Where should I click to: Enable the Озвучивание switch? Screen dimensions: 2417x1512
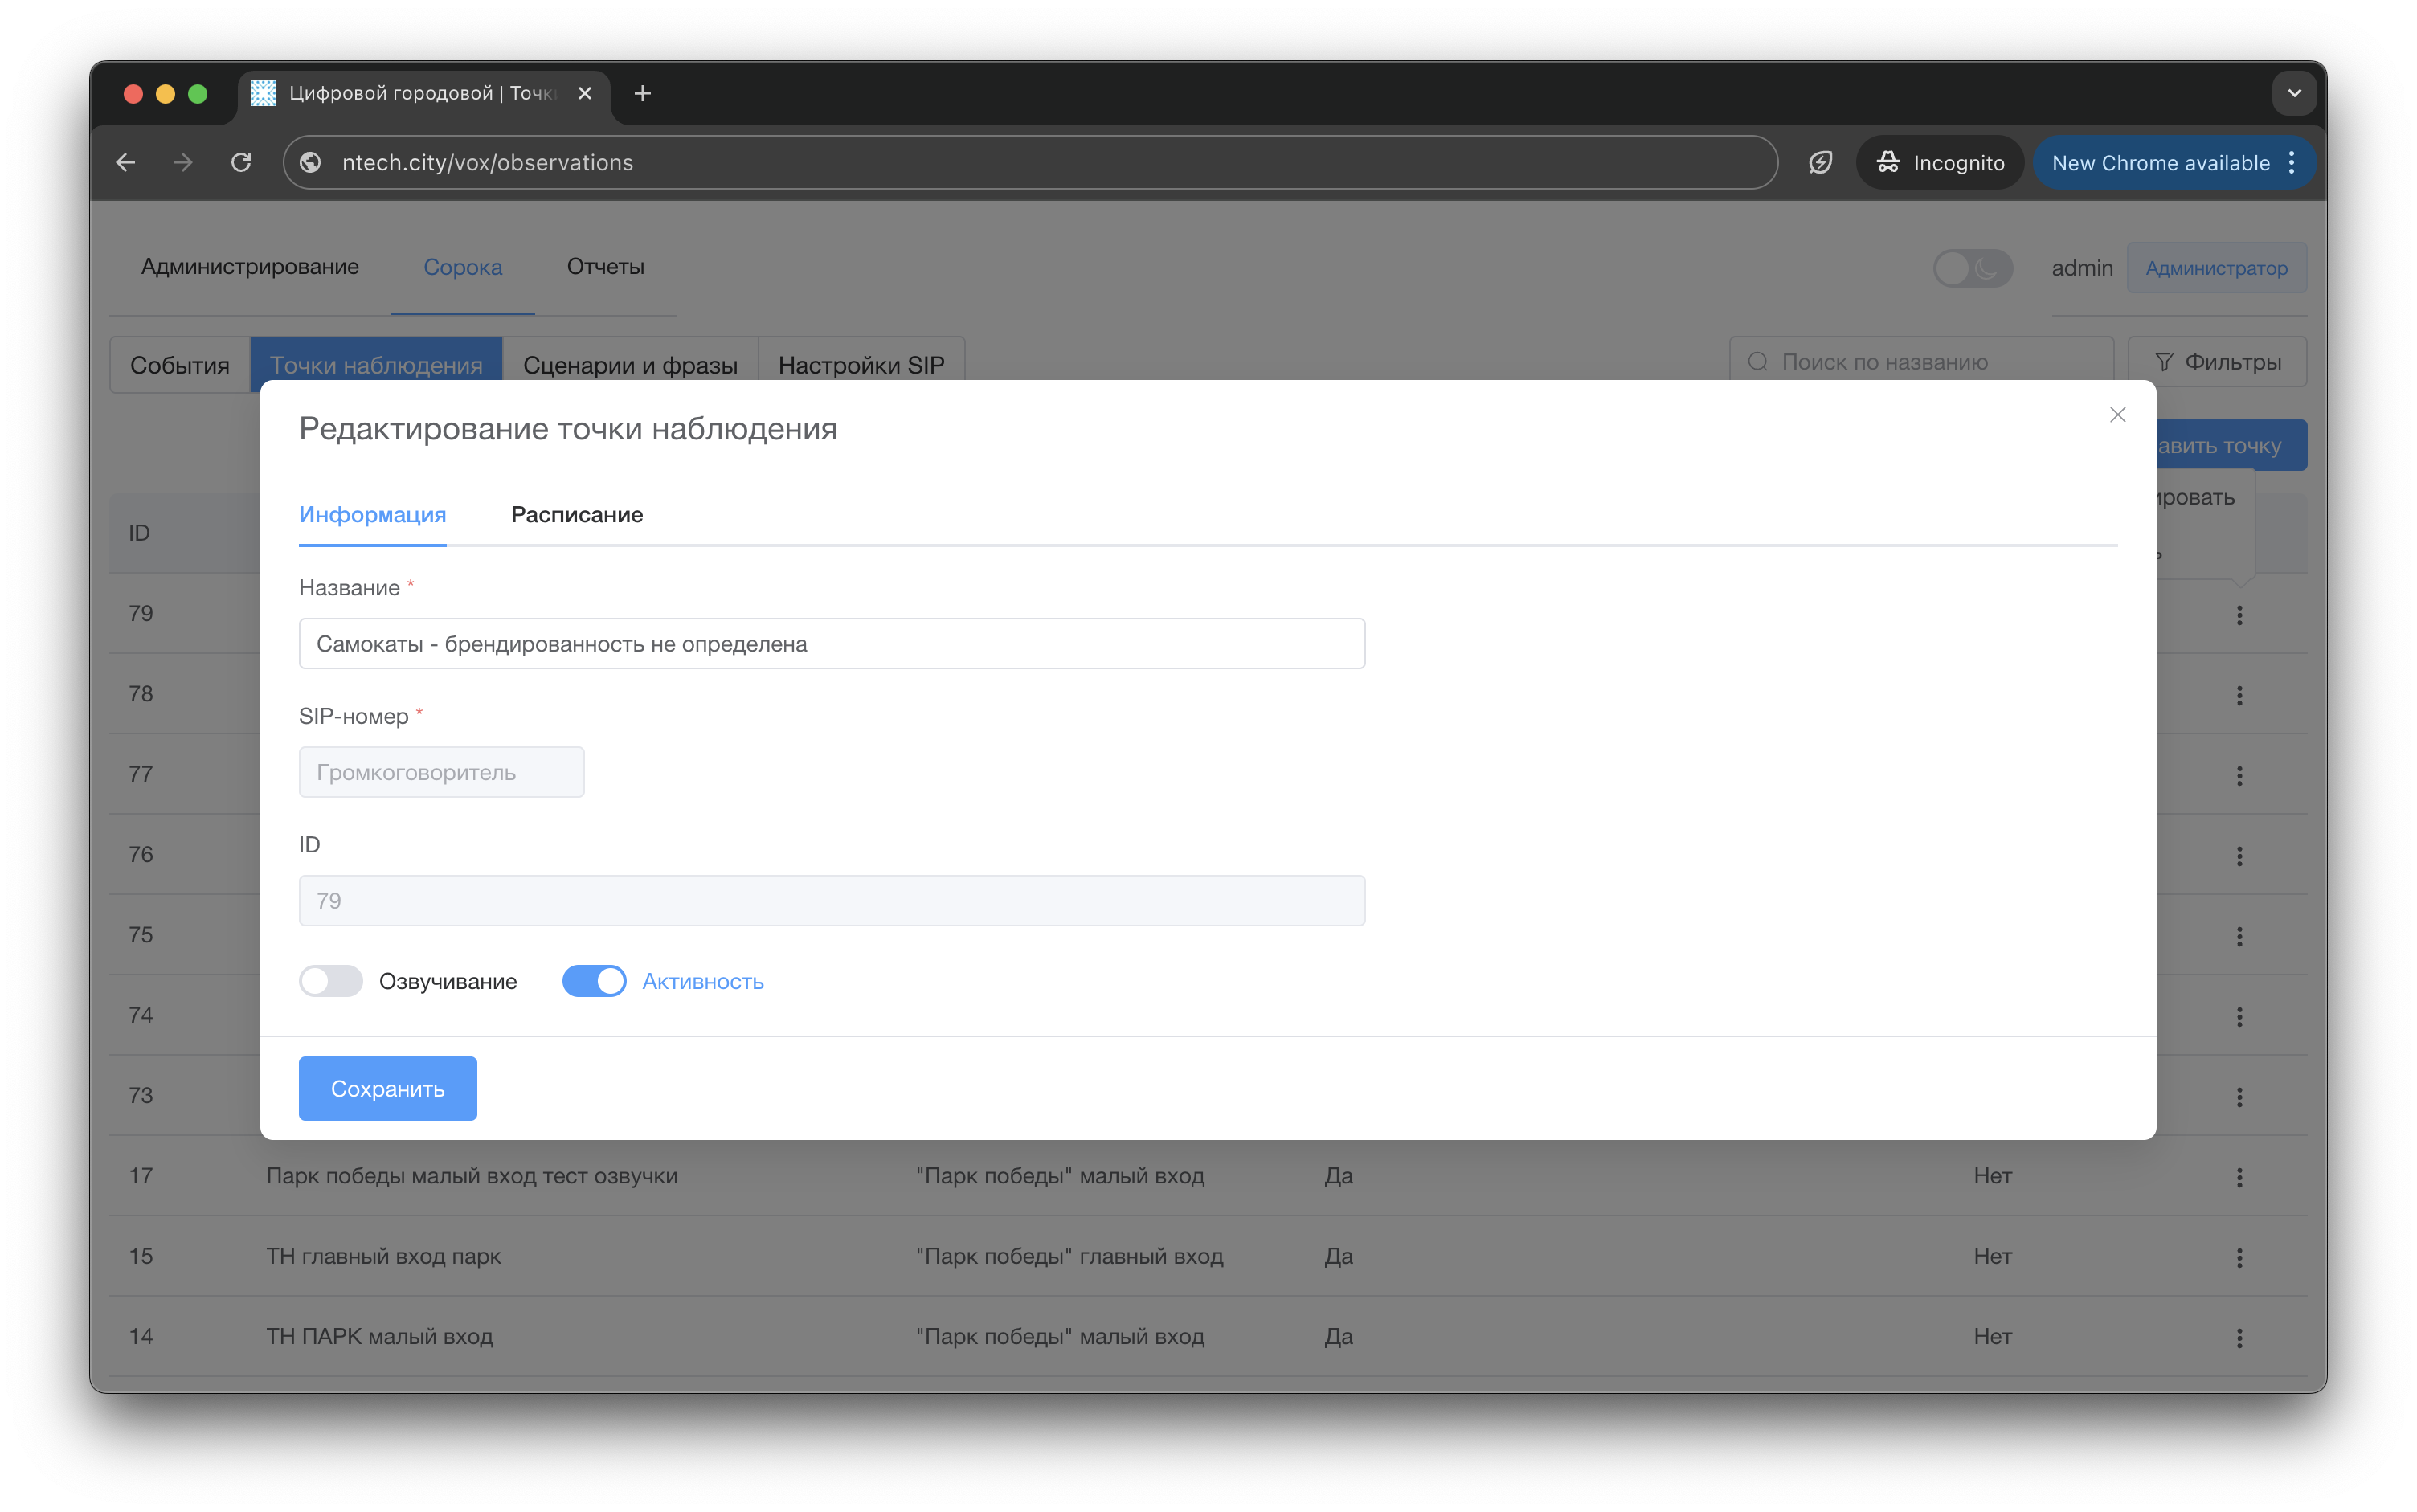(x=331, y=981)
